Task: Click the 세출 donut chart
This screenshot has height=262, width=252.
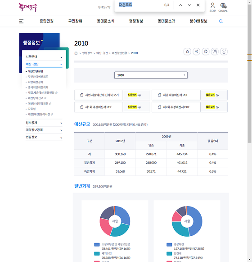Action: click(187, 221)
